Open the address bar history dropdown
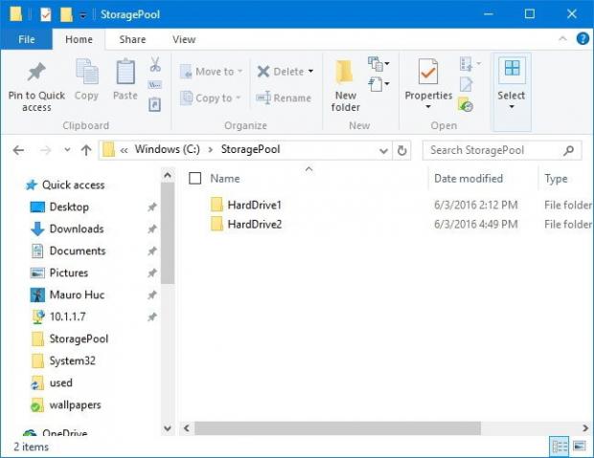This screenshot has width=594, height=458. click(384, 150)
